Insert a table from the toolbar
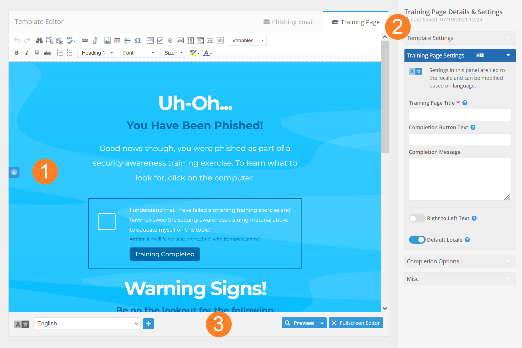This screenshot has height=348, width=522. point(117,41)
